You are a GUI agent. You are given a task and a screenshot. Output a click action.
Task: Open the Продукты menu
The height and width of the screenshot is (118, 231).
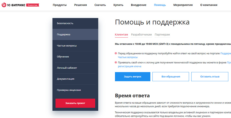pyautogui.click(x=60, y=5)
